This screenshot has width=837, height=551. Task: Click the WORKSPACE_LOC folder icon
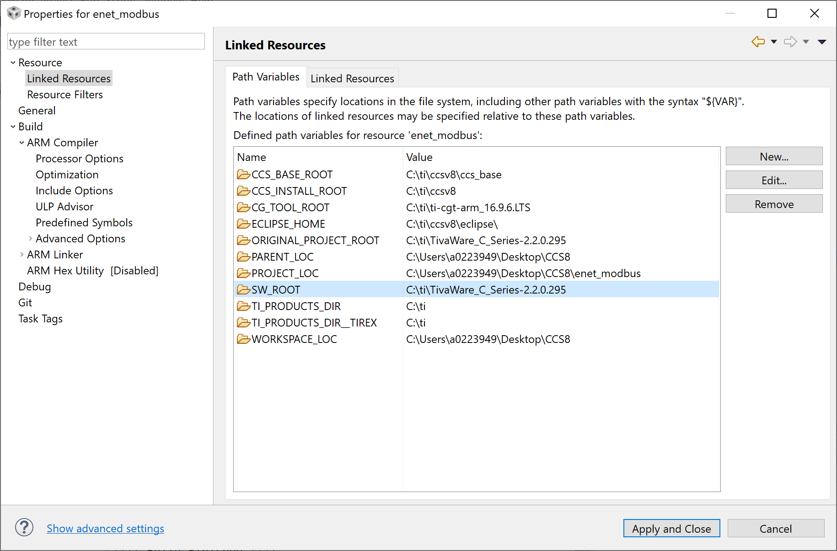click(x=243, y=339)
